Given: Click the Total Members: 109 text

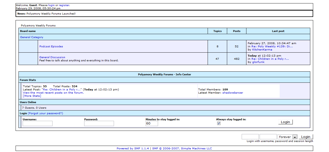Looking at the screenshot, I should [213, 90].
